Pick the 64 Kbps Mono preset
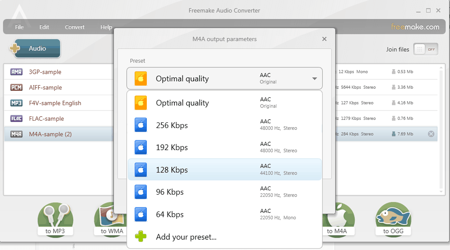Image resolution: width=450 pixels, height=250 pixels. (225, 214)
